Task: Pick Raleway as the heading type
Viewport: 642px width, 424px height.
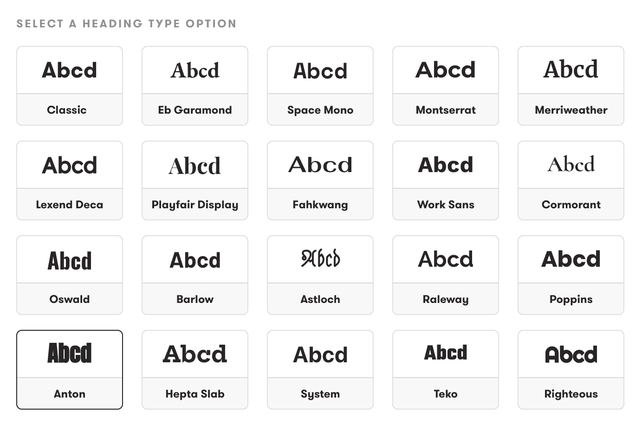Action: 445,275
